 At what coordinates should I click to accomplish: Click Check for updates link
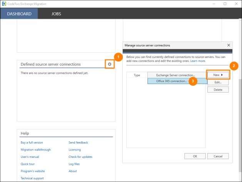tap(80, 157)
